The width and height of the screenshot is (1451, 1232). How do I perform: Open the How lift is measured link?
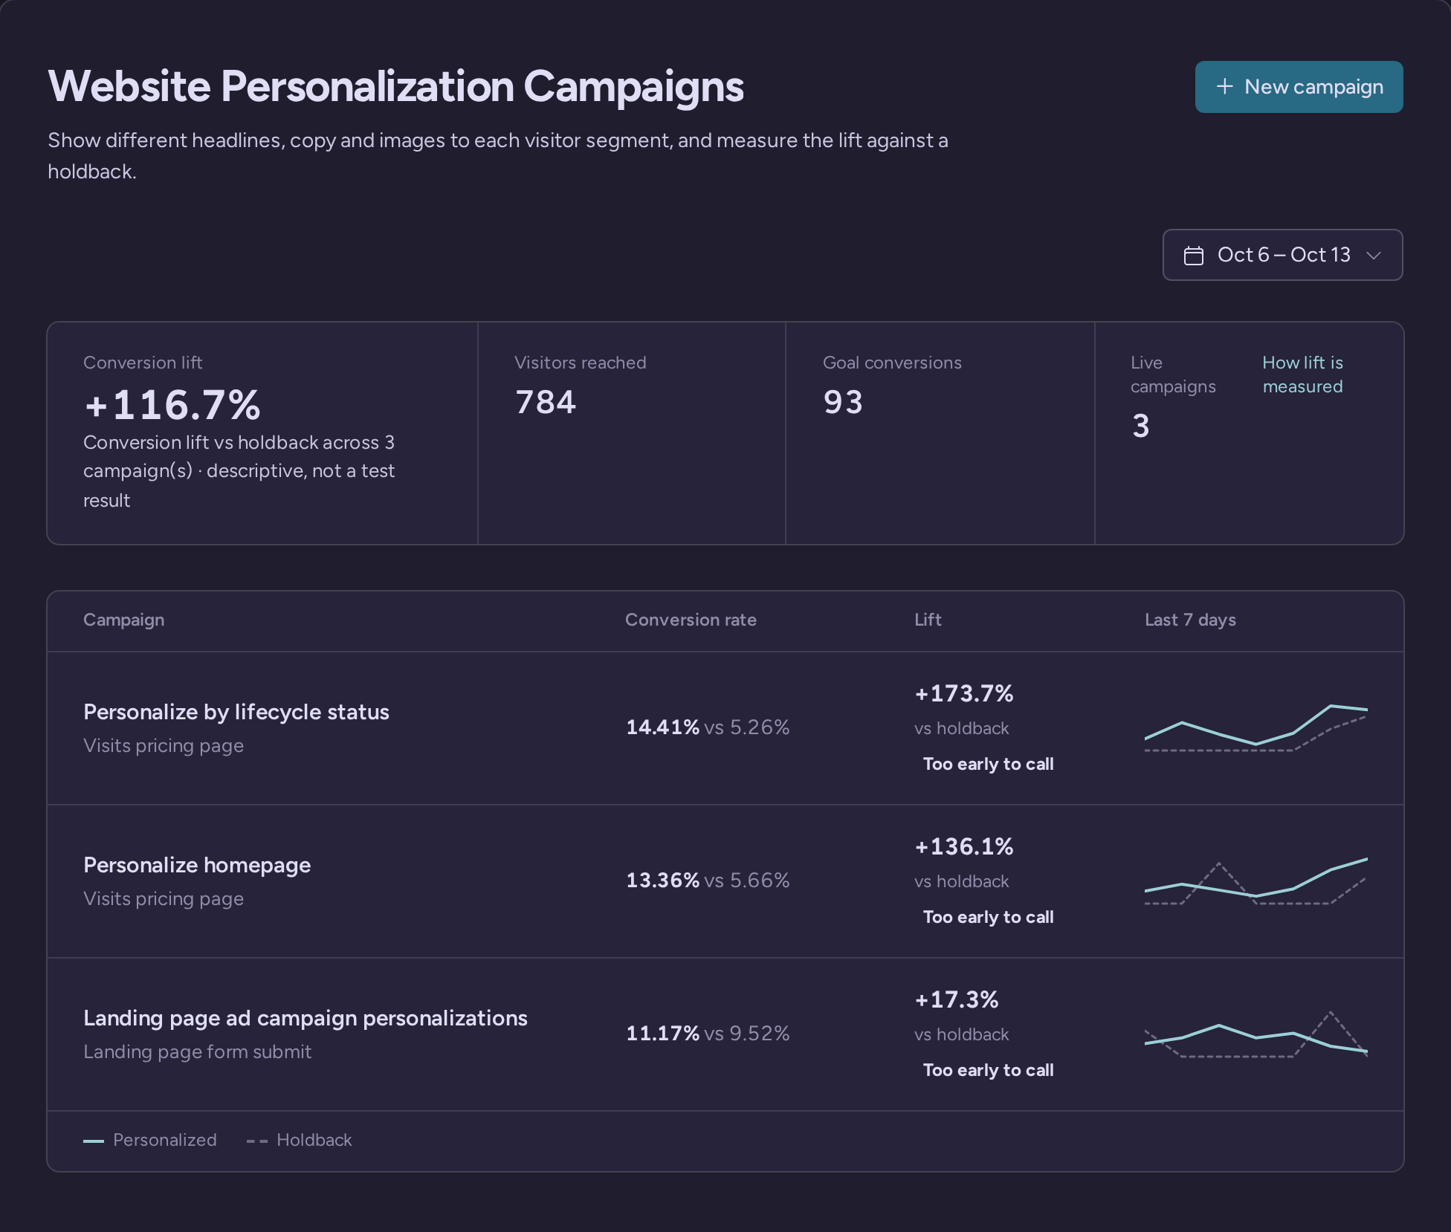pos(1303,375)
